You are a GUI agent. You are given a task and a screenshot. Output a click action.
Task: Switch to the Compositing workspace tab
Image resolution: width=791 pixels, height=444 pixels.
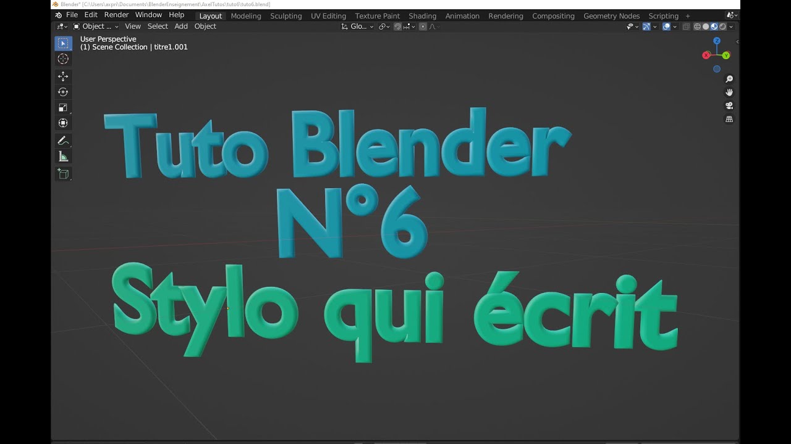pyautogui.click(x=553, y=16)
